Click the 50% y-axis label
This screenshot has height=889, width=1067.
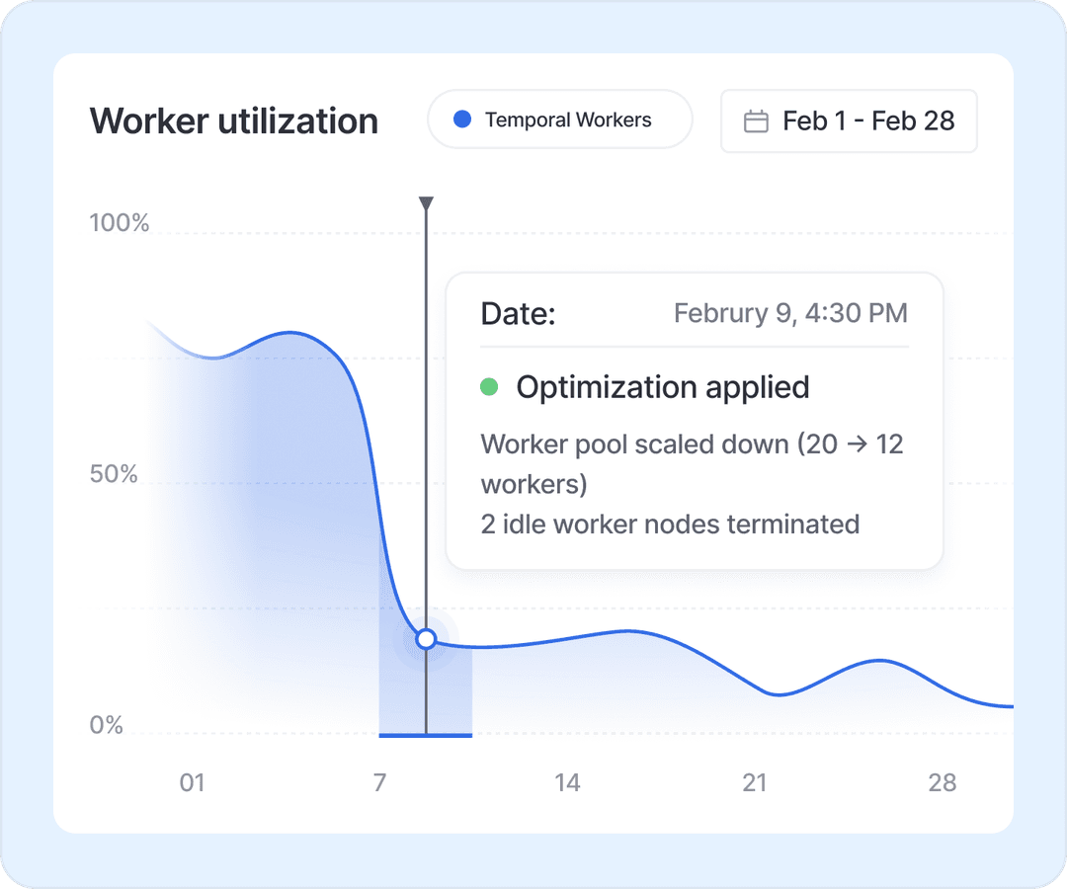[x=114, y=474]
